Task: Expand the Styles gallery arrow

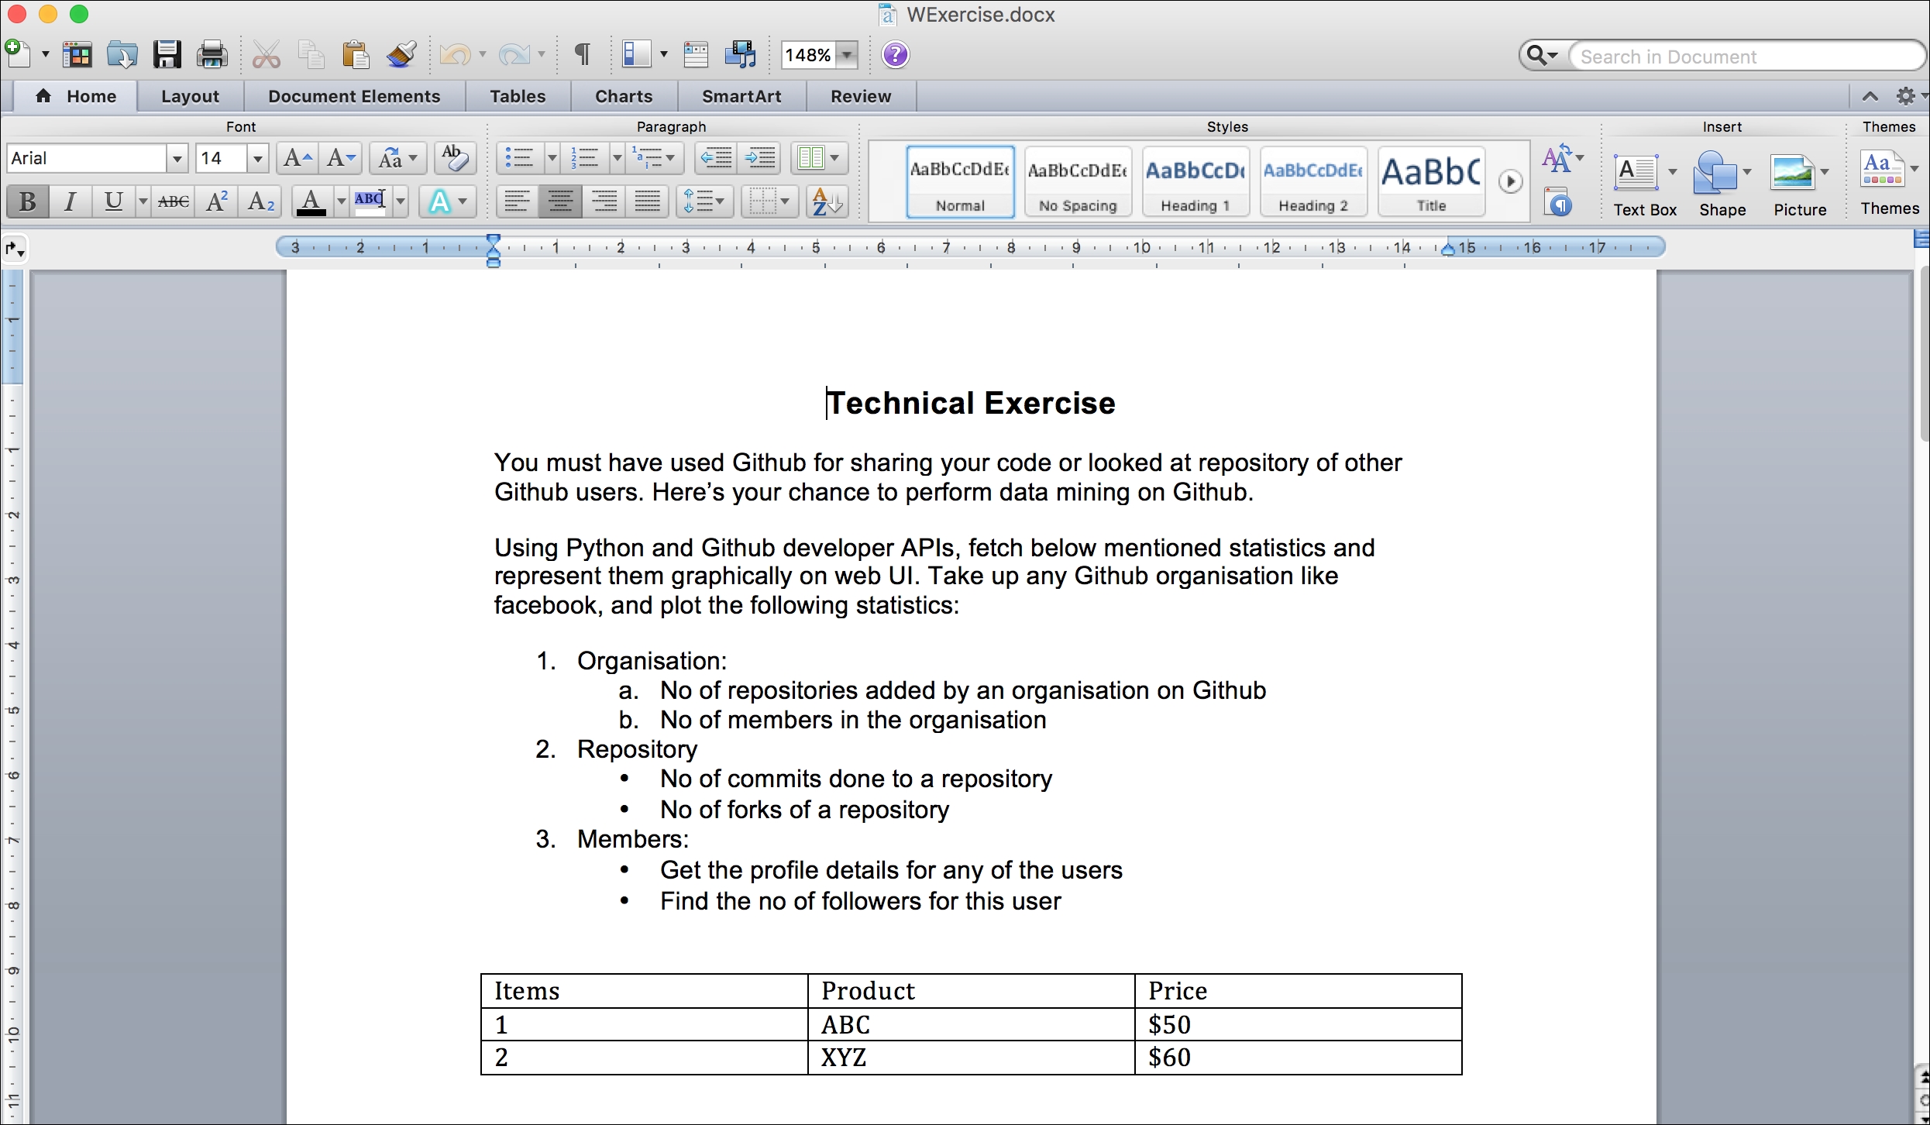Action: 1510,182
